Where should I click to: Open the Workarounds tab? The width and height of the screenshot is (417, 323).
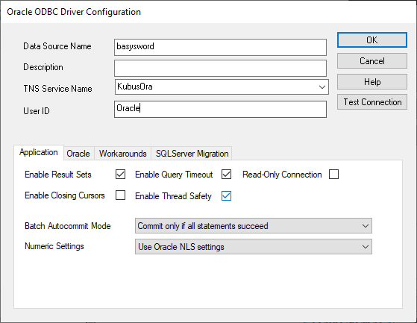coord(122,154)
